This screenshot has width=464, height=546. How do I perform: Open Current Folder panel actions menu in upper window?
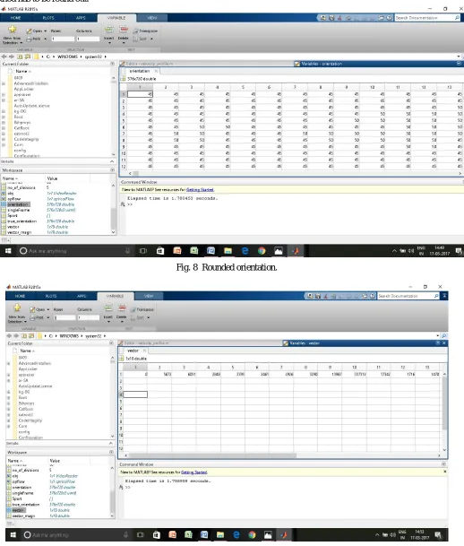112,64
